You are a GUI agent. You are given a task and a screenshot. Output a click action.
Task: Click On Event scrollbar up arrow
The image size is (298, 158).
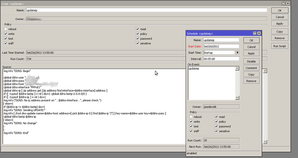click(x=237, y=69)
